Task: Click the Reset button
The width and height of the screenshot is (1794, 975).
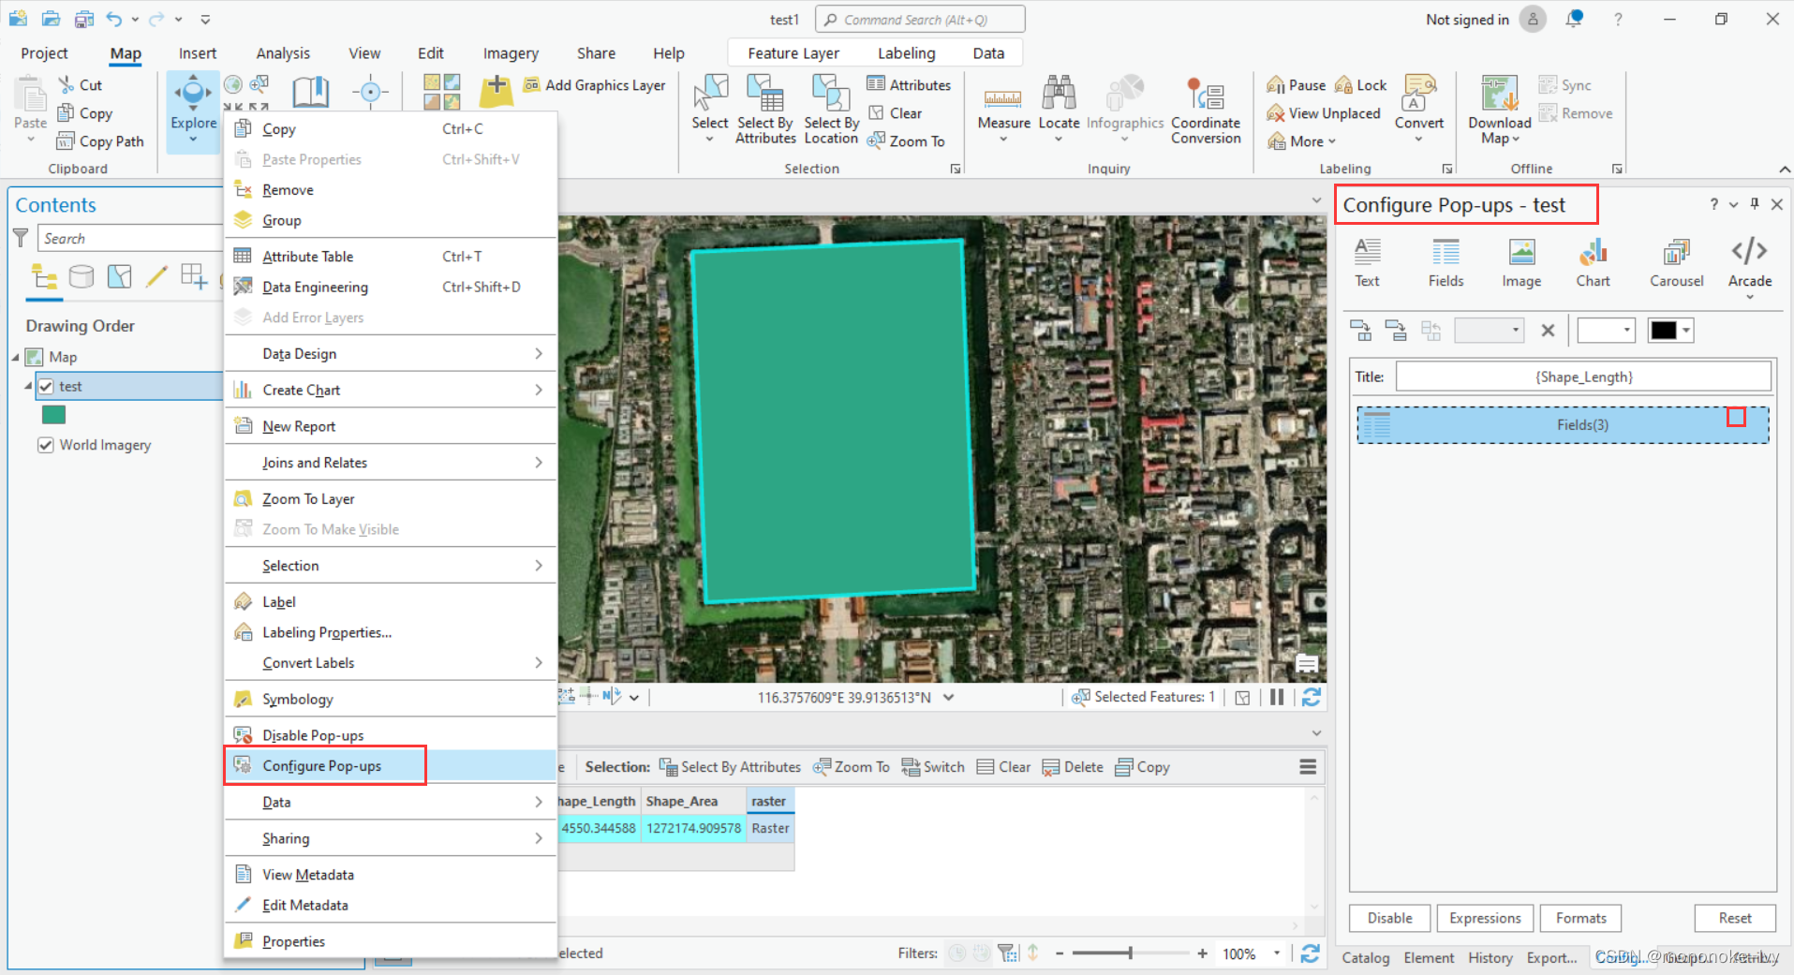Action: click(1734, 918)
